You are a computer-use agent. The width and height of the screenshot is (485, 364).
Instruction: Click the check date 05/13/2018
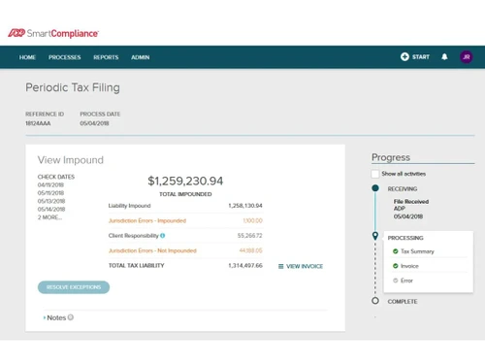point(51,201)
